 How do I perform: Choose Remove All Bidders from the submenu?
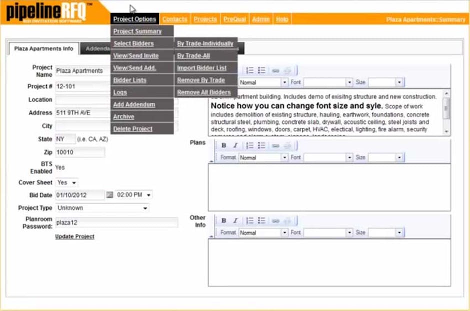[x=204, y=92]
